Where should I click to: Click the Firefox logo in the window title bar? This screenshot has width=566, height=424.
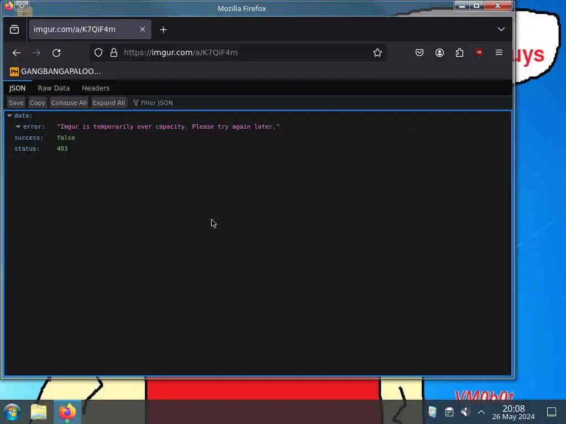pos(9,6)
